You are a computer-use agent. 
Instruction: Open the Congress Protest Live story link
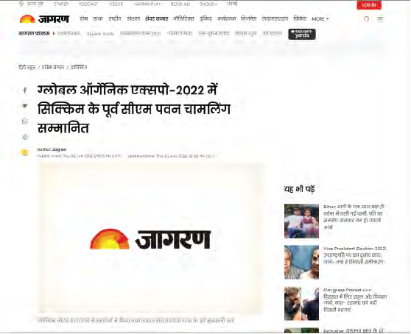pyautogui.click(x=355, y=300)
